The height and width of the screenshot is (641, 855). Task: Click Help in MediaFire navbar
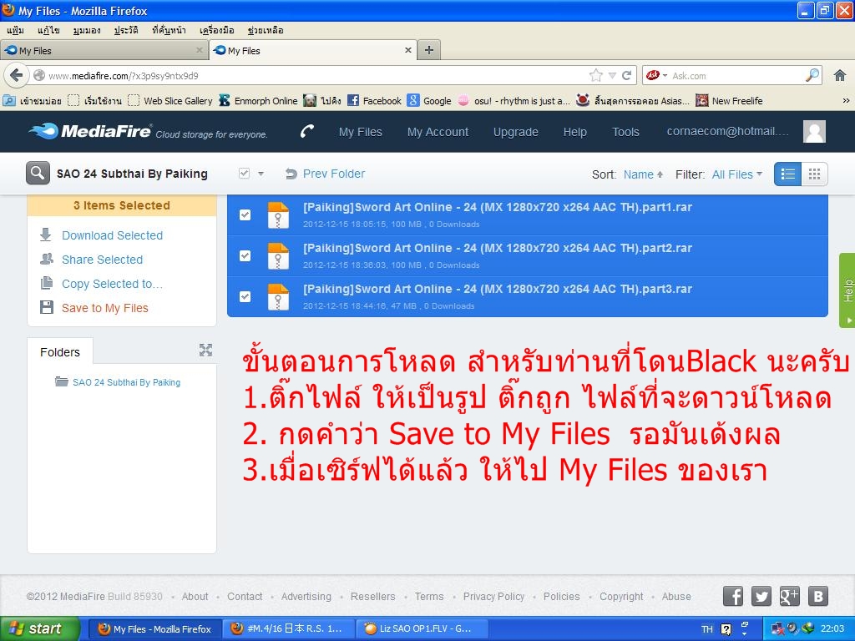point(574,132)
